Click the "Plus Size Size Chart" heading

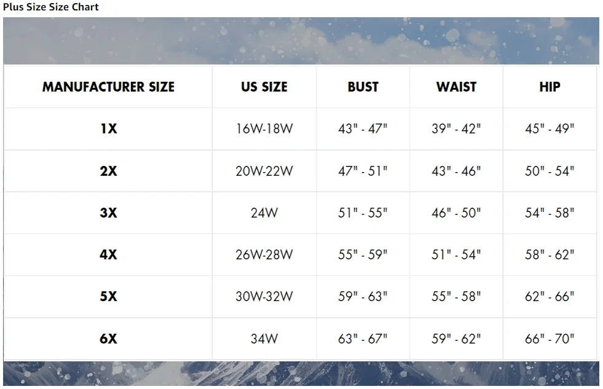pos(51,7)
